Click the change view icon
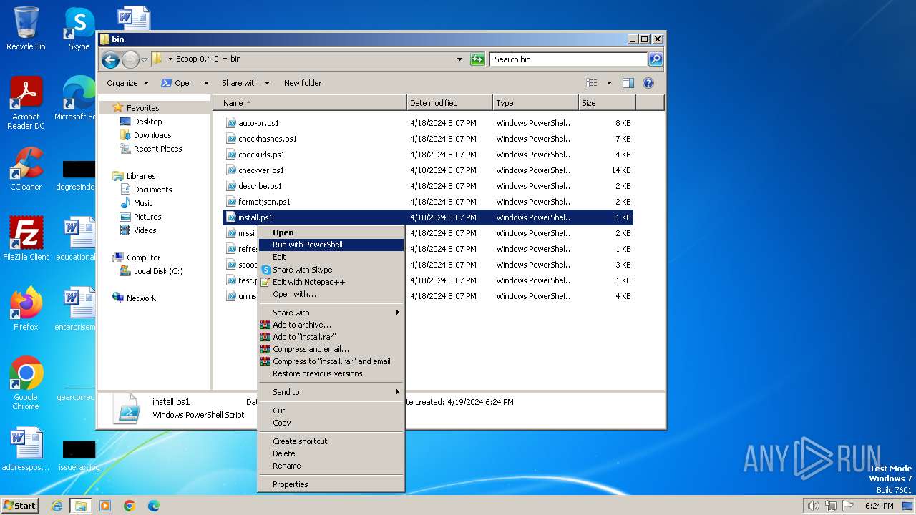The height and width of the screenshot is (515, 916). 592,83
